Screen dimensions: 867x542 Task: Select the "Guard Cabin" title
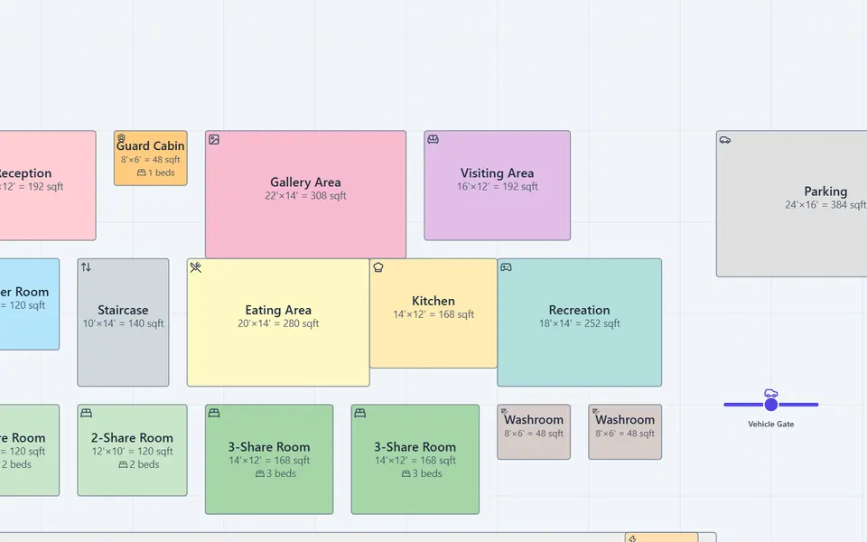pos(151,146)
